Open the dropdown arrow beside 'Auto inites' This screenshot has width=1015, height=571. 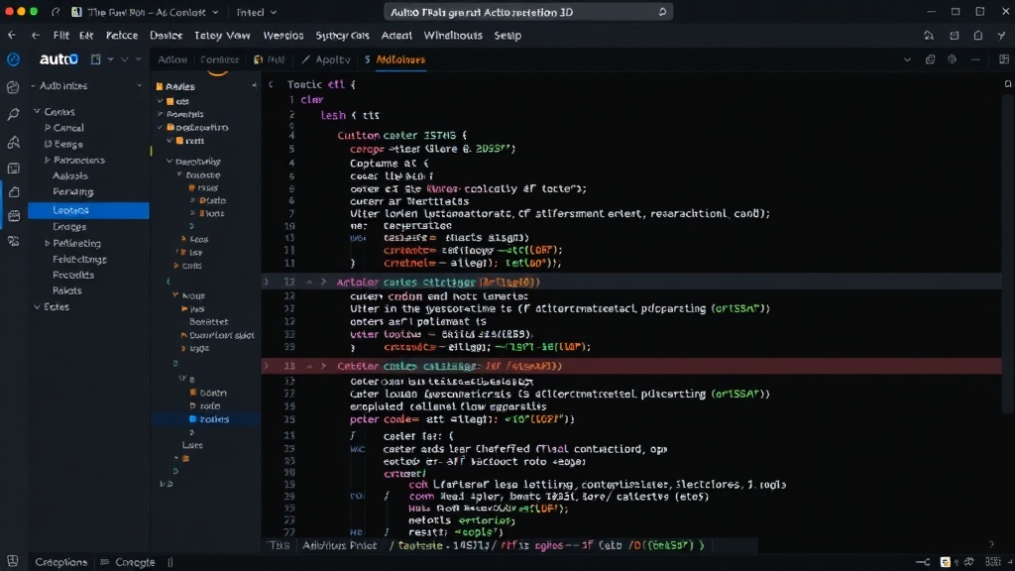(139, 85)
